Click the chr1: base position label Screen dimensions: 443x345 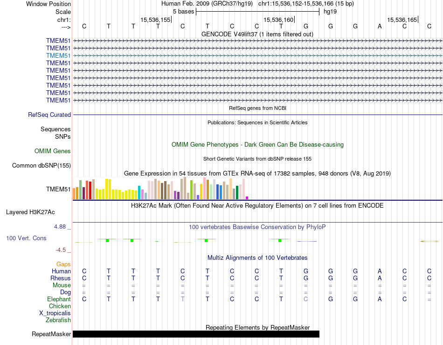coord(64,20)
